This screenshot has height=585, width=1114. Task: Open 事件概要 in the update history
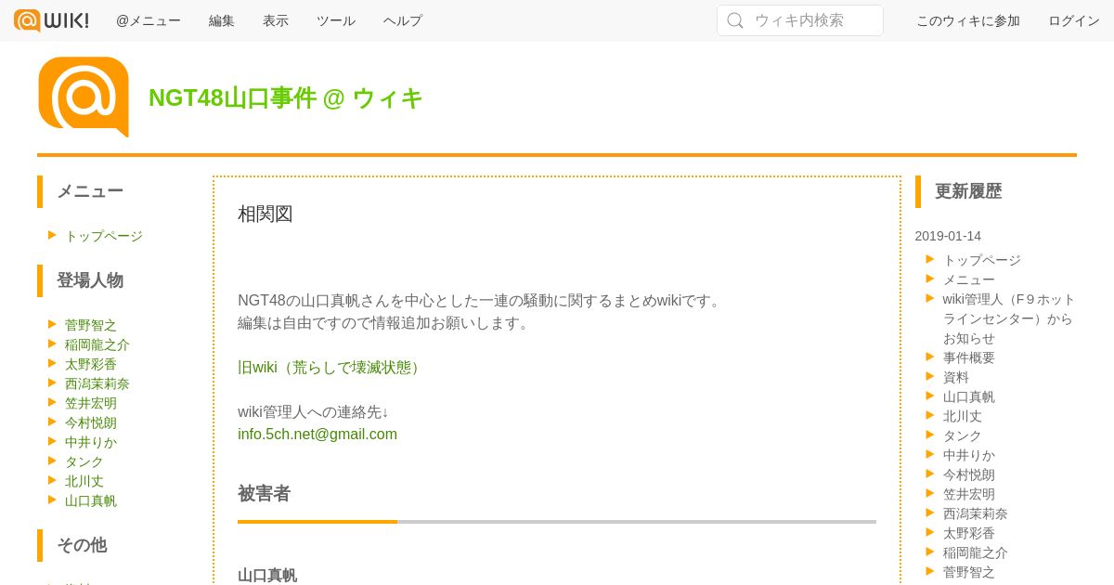point(969,357)
